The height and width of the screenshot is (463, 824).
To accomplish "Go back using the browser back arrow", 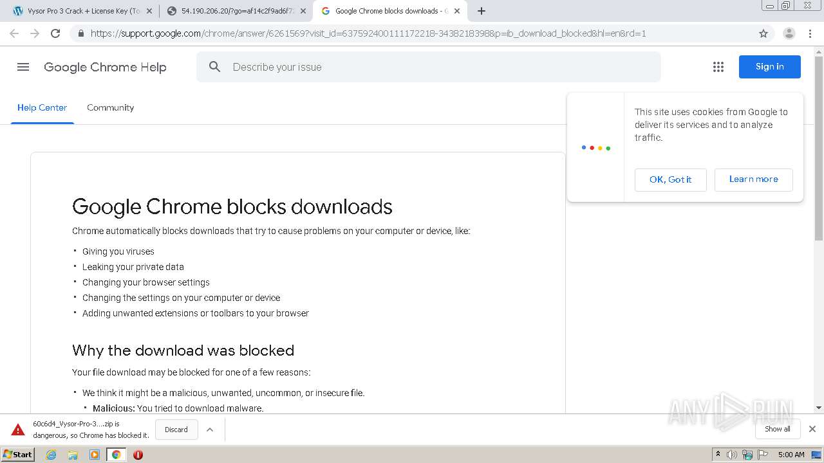I will click(x=14, y=33).
